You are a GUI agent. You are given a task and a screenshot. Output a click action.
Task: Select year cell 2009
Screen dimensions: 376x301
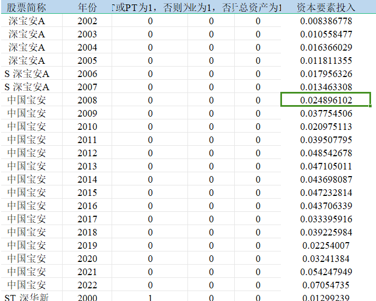point(87,113)
